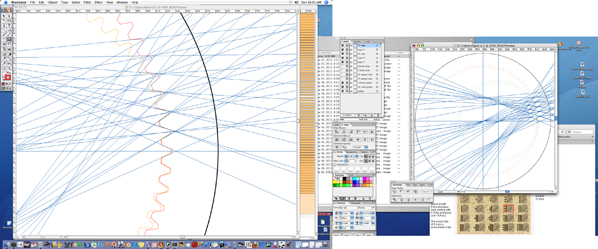Expand Layer 8 disclosure triangle

[x=351, y=58]
